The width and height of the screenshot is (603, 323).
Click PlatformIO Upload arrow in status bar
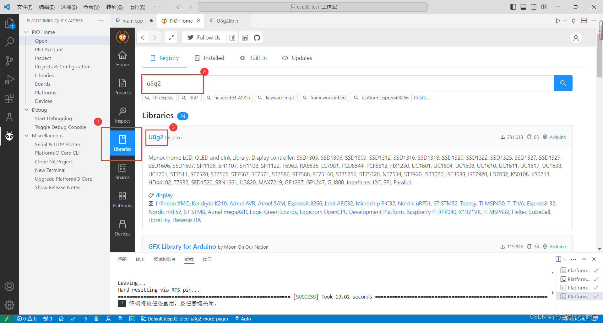pos(85,319)
